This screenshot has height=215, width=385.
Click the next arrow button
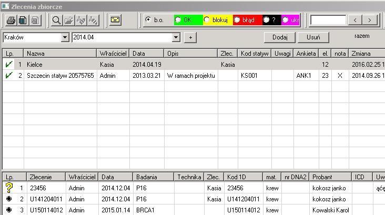pos(370,20)
